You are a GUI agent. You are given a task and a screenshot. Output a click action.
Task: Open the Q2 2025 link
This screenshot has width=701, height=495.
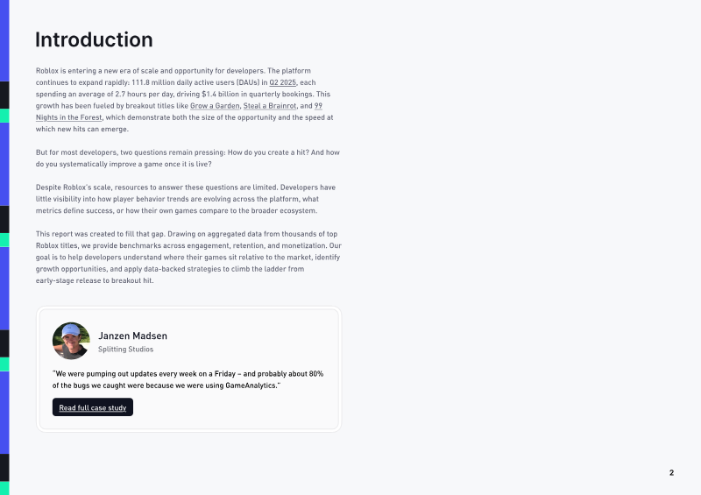pyautogui.click(x=282, y=82)
